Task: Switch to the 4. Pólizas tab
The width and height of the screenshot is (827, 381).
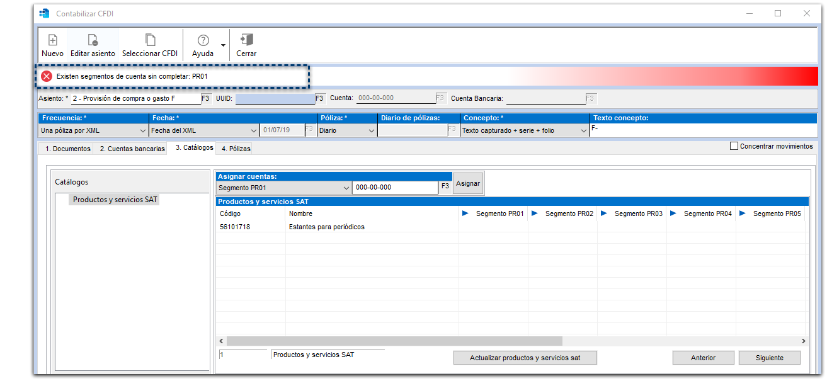Action: coord(235,147)
